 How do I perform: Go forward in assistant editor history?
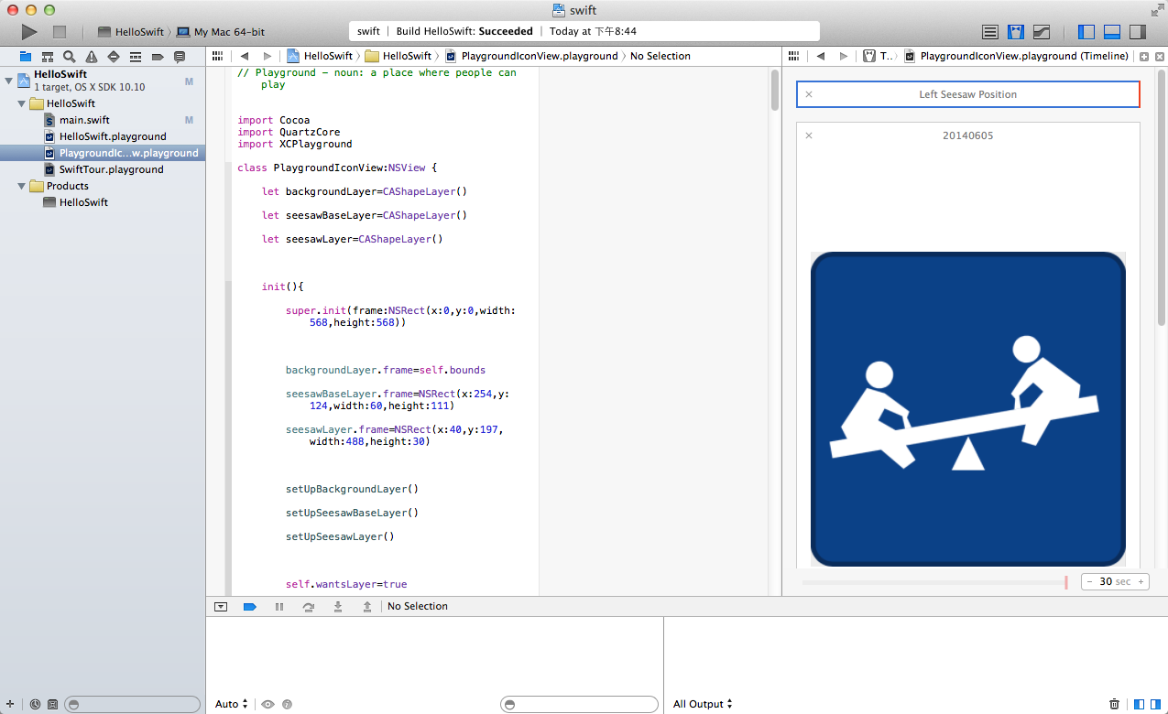[844, 56]
